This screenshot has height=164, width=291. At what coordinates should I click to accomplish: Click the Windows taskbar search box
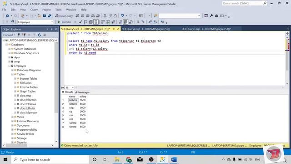50,159
